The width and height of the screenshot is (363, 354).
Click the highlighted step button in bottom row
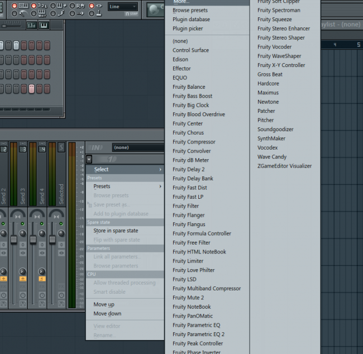point(32,89)
